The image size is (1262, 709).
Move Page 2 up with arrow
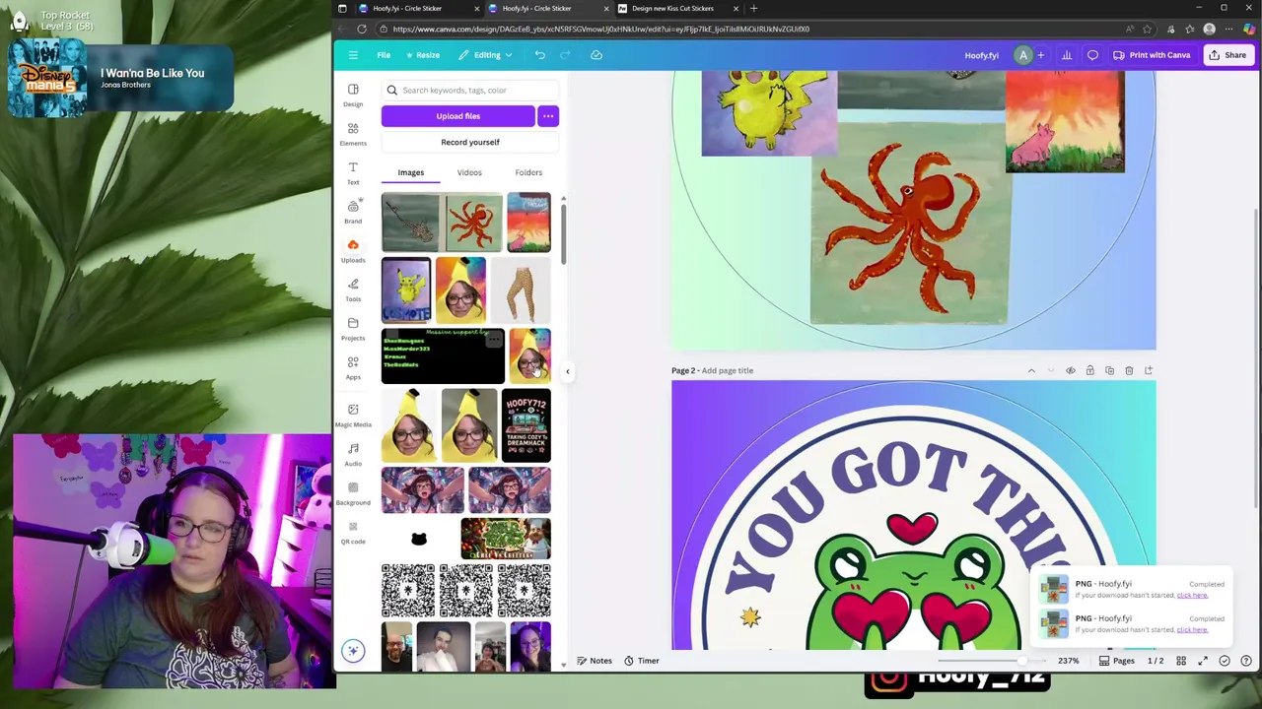coord(1031,371)
